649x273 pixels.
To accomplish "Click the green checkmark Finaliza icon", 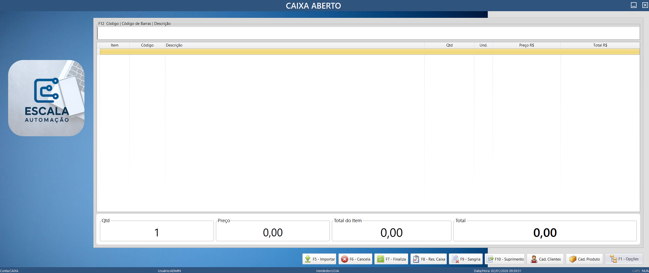I will pos(380,259).
